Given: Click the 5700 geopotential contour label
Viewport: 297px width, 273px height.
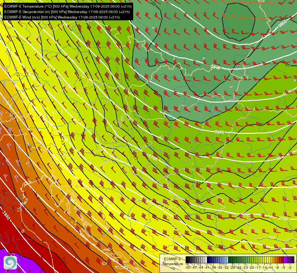Looking at the screenshot, I should pos(153,157).
